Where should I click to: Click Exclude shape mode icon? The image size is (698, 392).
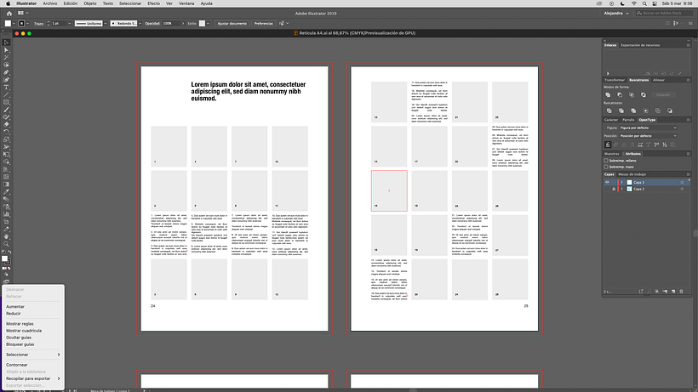click(644, 94)
